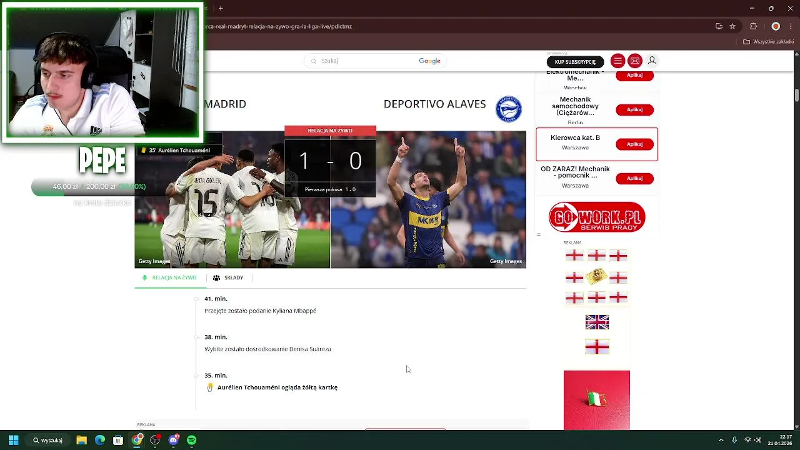Viewport: 800px width, 450px height.
Task: Click the single England flag pin below Union Jack
Action: pos(597,346)
